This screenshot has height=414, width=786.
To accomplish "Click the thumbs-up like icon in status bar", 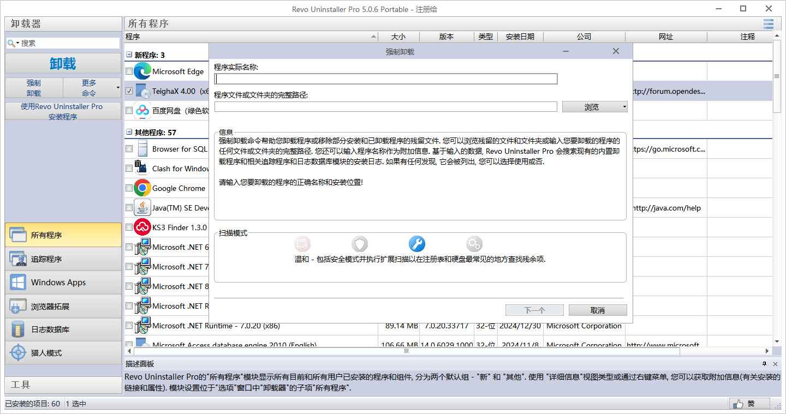I will click(739, 404).
